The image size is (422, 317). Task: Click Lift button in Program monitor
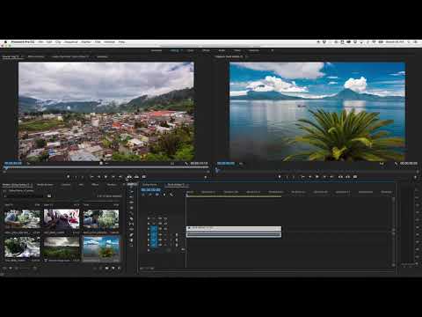click(340, 177)
